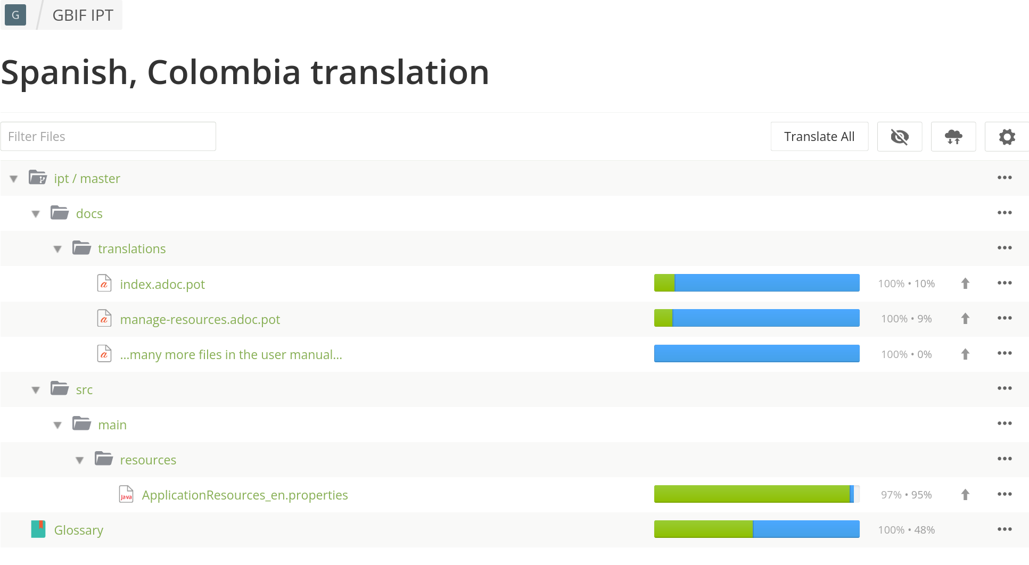1029x565 pixels.
Task: Collapse the docs folder
Action: click(x=36, y=214)
